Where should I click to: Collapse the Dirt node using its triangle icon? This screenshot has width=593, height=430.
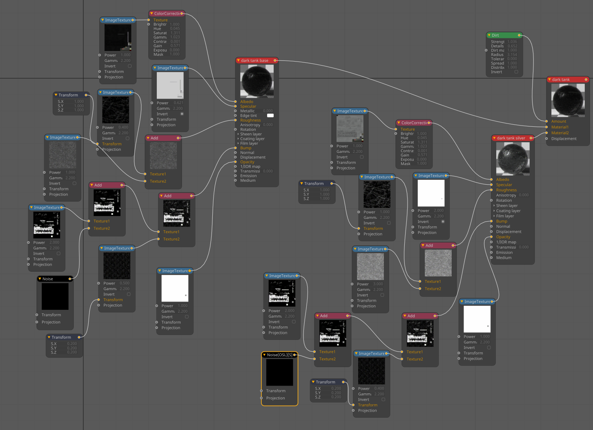[489, 35]
